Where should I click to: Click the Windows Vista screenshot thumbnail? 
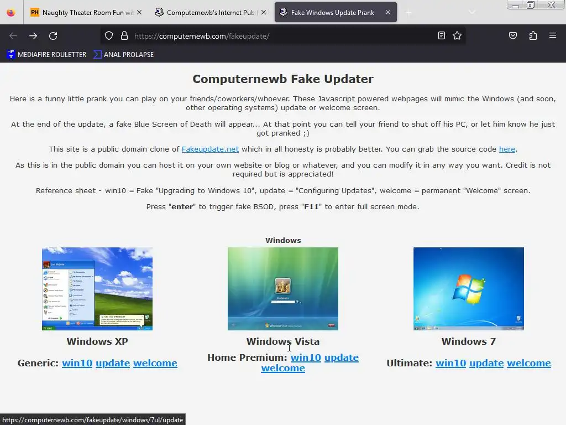coord(282,289)
